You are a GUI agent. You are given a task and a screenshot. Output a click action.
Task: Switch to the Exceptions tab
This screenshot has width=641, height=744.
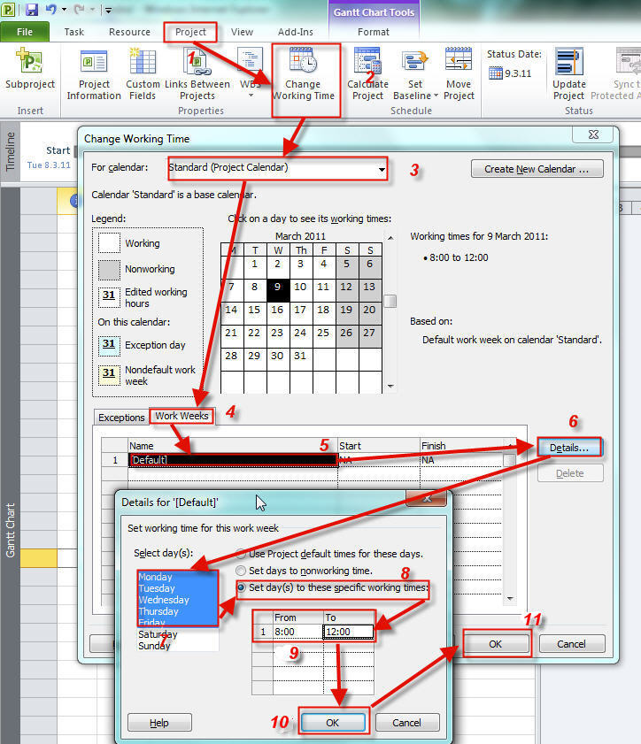(121, 418)
